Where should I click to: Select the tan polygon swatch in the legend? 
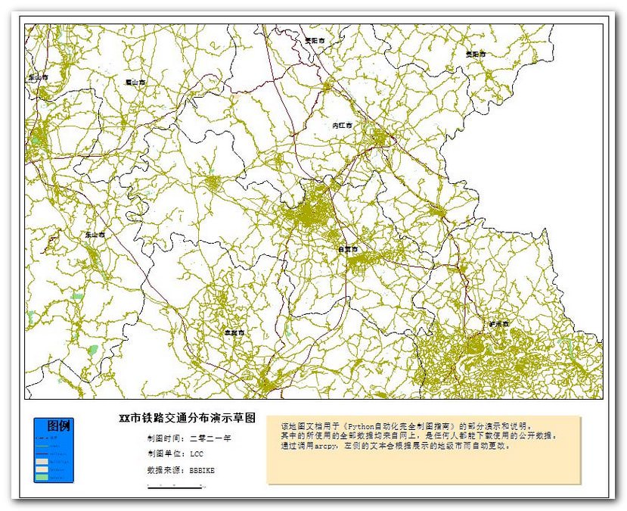42,462
